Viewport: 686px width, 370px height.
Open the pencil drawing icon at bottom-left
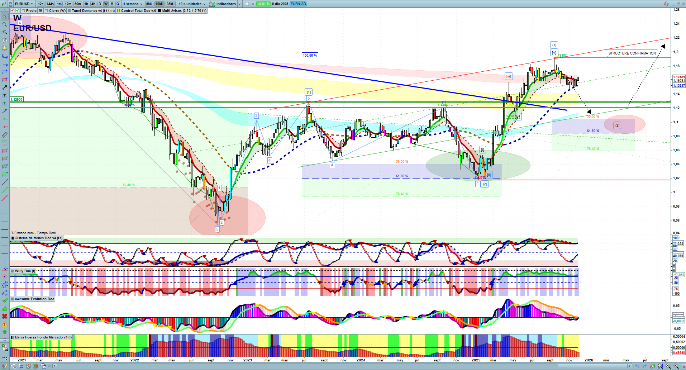tap(5, 366)
